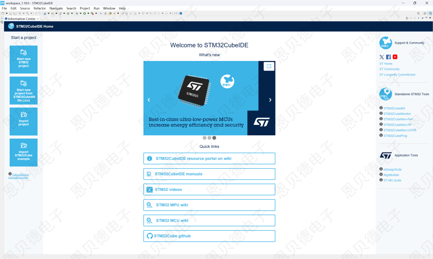433x259 pixels.
Task: Click the STM32 butterfly logo in header
Action: 11,26
